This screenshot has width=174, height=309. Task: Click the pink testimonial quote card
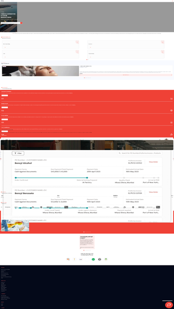click(x=87, y=242)
